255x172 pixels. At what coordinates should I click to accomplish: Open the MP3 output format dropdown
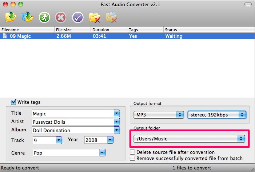pos(159,115)
